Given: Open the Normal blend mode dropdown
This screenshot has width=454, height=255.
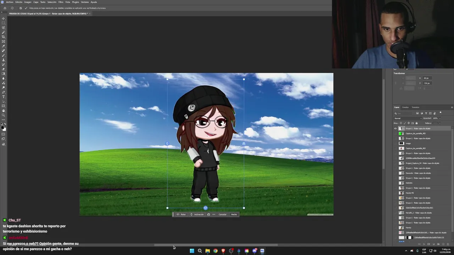Looking at the screenshot, I should [x=408, y=118].
